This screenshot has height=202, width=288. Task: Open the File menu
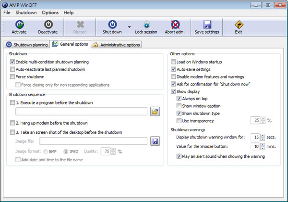[7, 13]
